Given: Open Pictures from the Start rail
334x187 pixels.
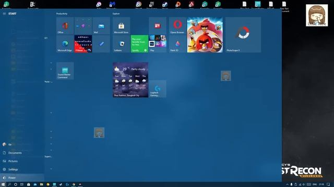Looking at the screenshot, I should (22, 161).
